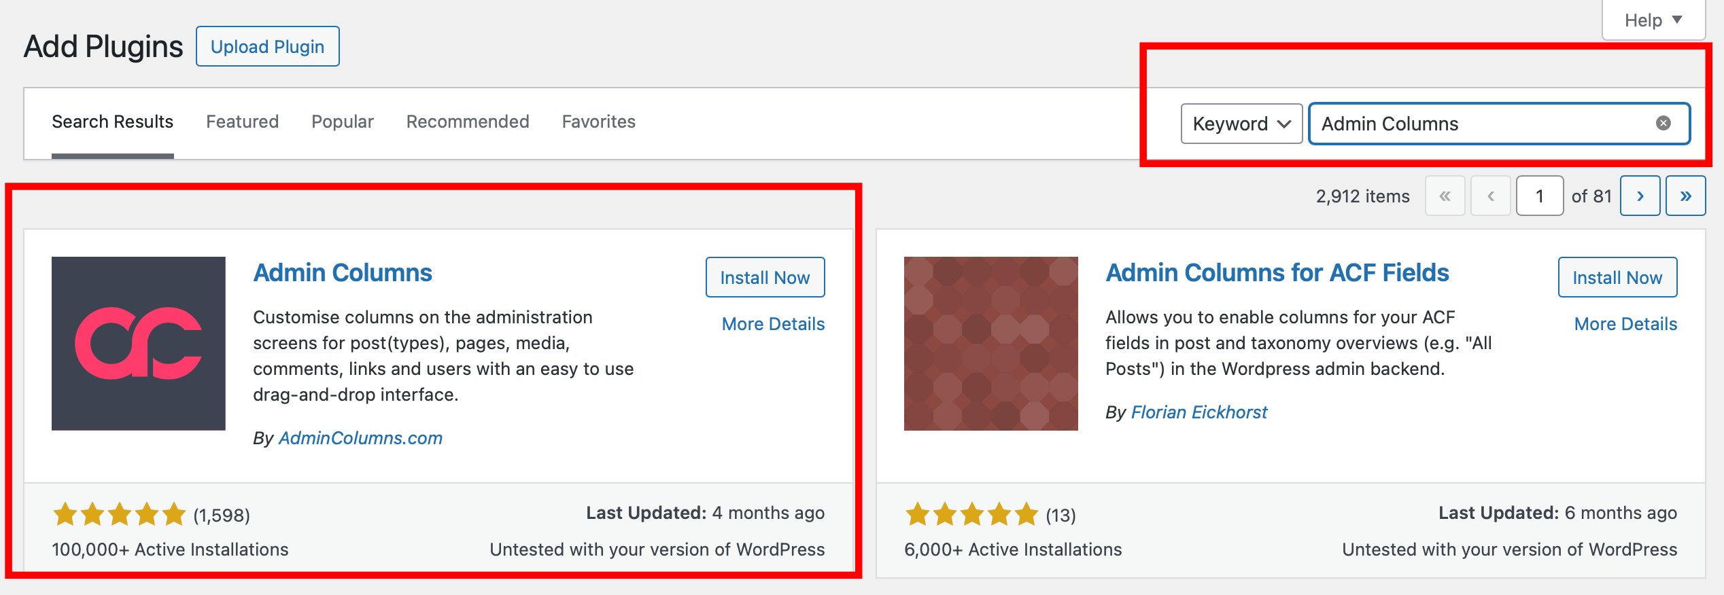Click the Upload Plugin button

(x=268, y=46)
